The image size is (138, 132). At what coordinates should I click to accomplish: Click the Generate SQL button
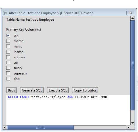point(32,90)
